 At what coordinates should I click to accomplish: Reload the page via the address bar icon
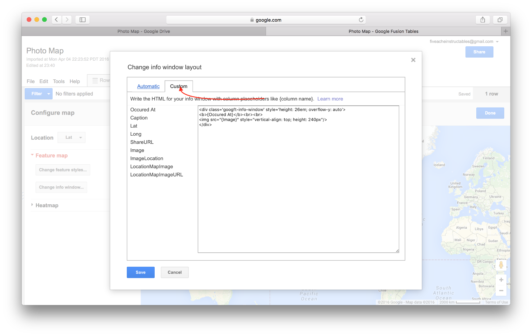(361, 20)
